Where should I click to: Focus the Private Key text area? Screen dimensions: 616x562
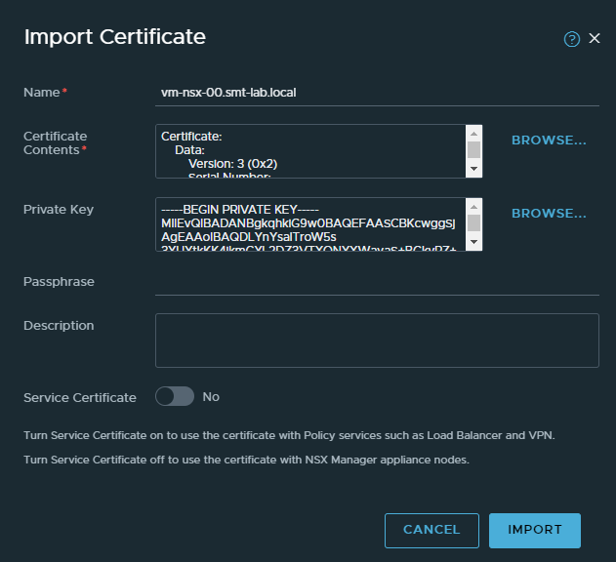[309, 223]
